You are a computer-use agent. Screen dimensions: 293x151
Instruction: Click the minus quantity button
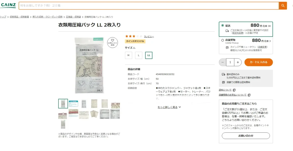223,62
